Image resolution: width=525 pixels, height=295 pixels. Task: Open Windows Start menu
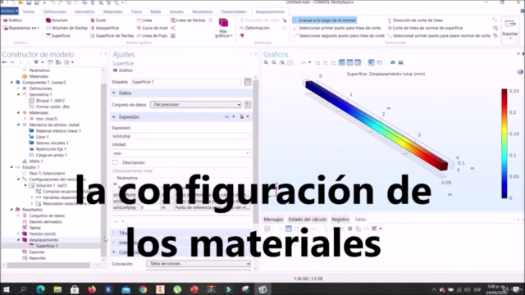[6, 289]
